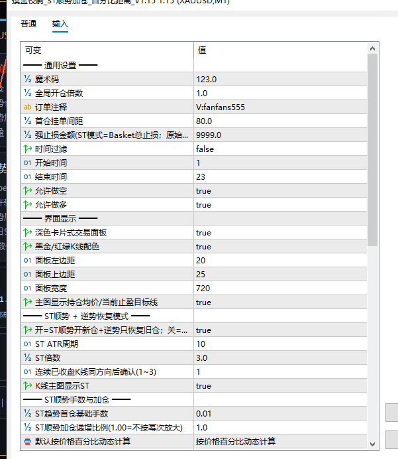Click the scroll down arrow of the parameter list

(x=372, y=444)
